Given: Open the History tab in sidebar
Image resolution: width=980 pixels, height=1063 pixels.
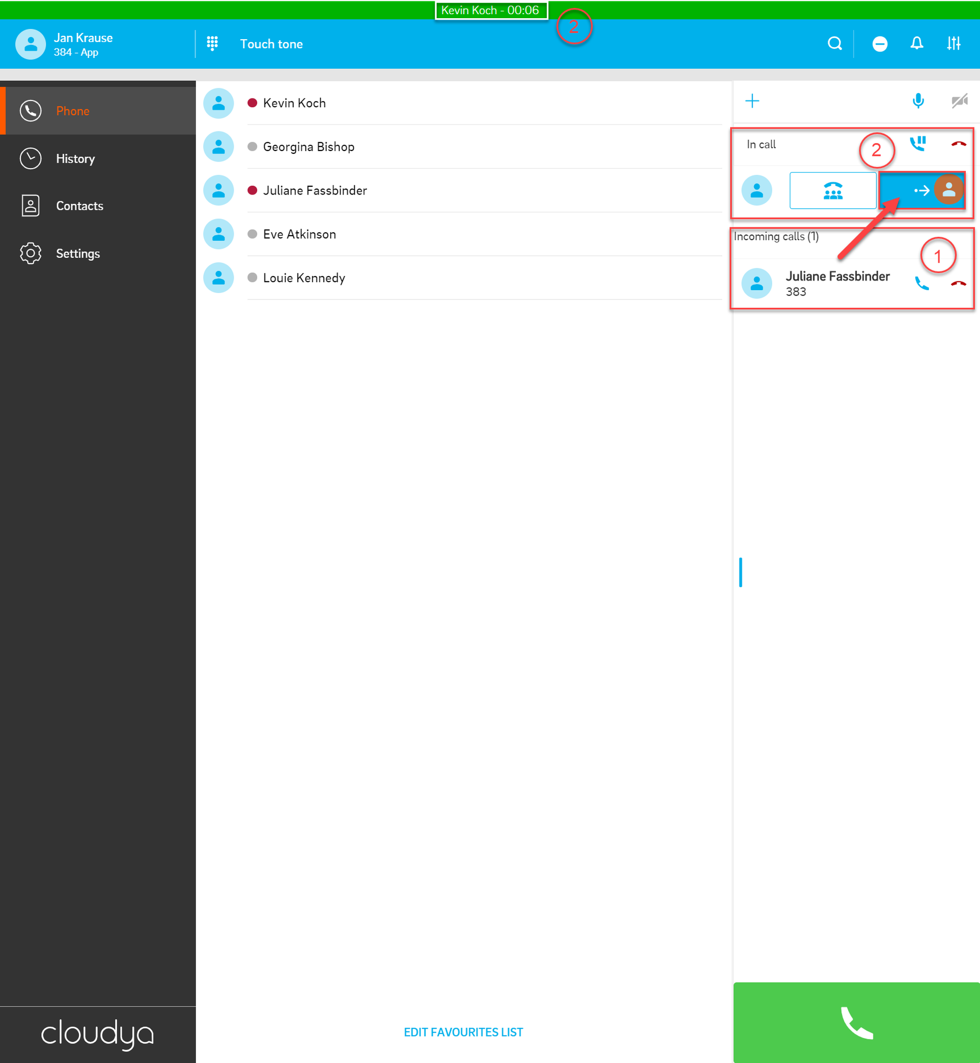Looking at the screenshot, I should click(x=75, y=159).
